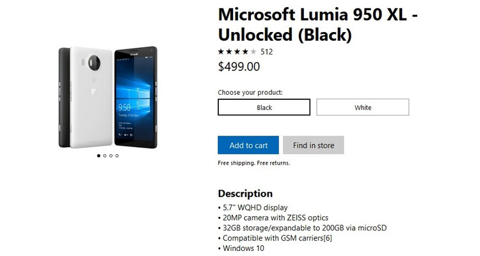Select the fourth carousel dot
The image size is (480, 256).
(x=117, y=156)
